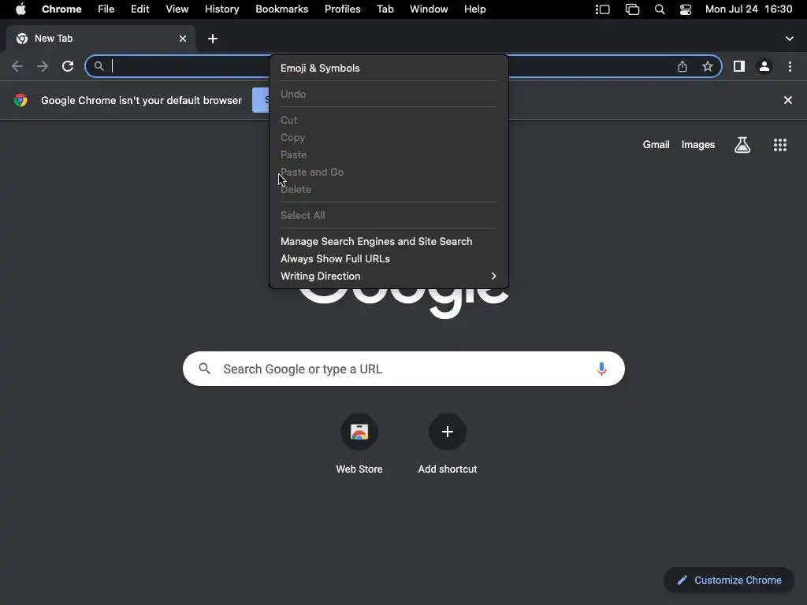Open the Tab menu
This screenshot has width=807, height=605.
tap(385, 9)
